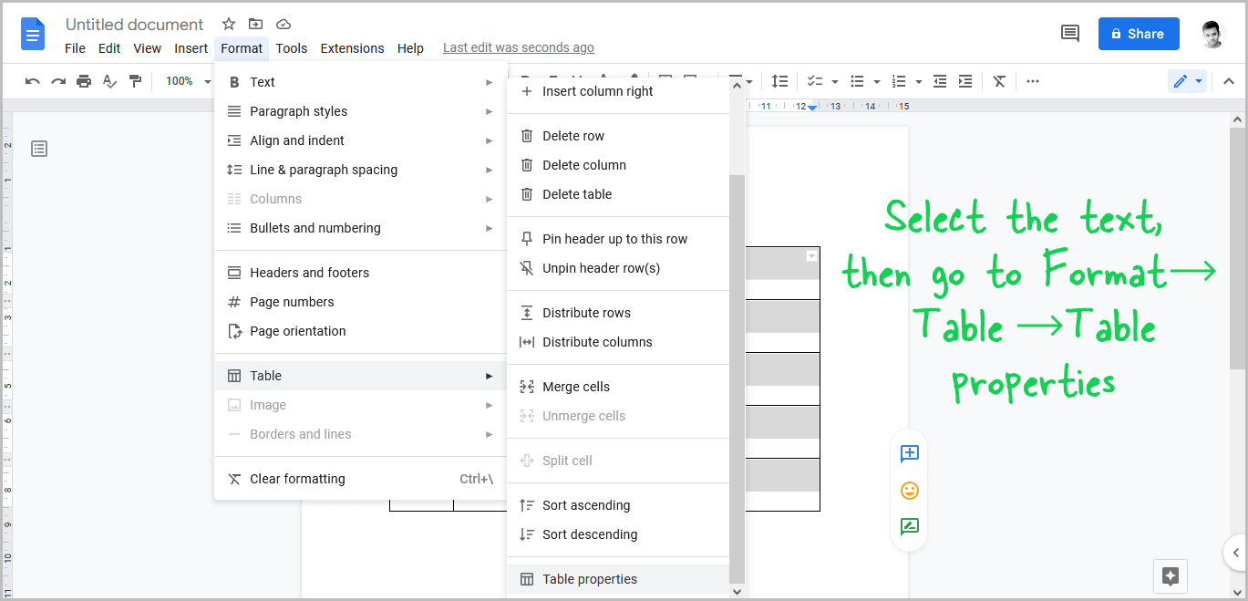
Task: Select the paint format tool
Action: point(134,81)
